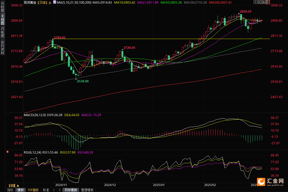The width and height of the screenshot is (288, 192).
Task: Click the red-highlighted shift-right chart icon
Action: click(x=268, y=2)
